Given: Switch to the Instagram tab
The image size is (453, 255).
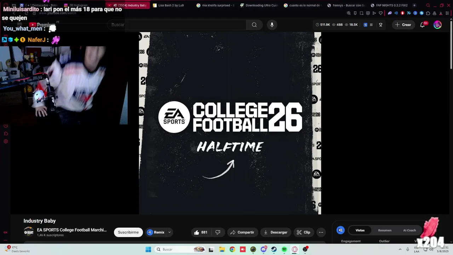Looking at the screenshot, I should tap(76, 5).
